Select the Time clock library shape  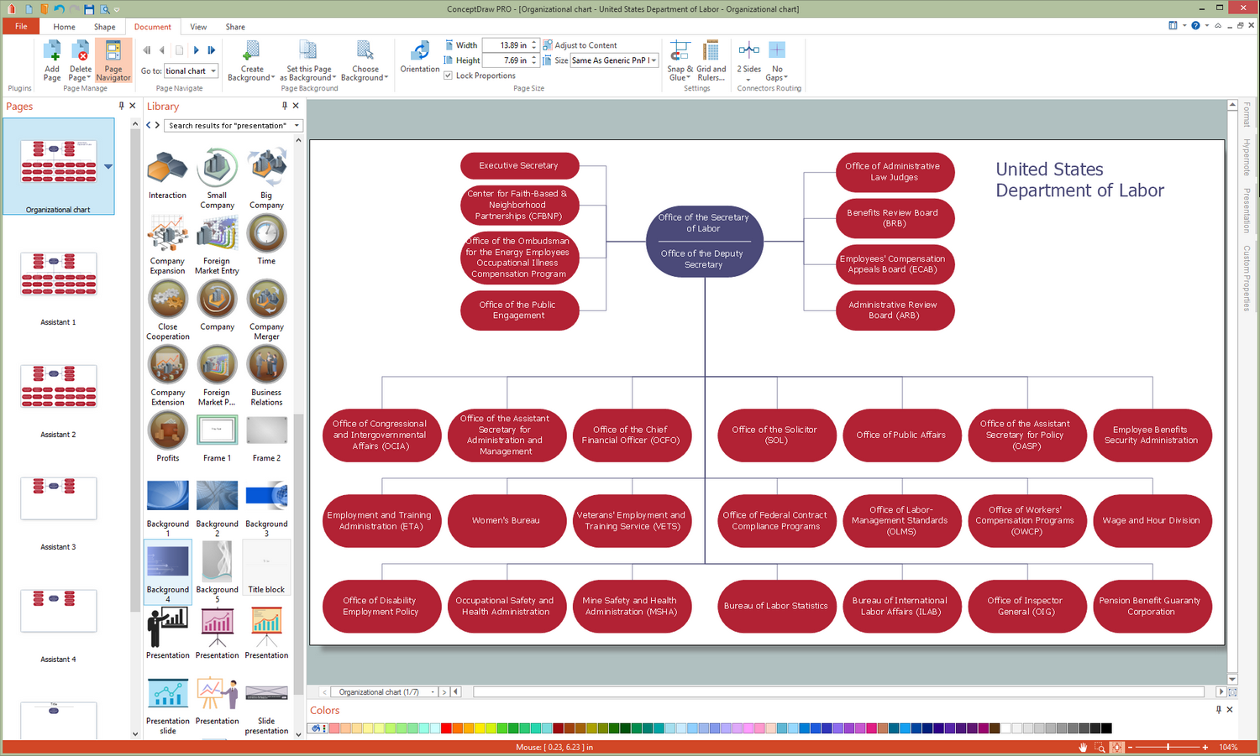coord(266,240)
